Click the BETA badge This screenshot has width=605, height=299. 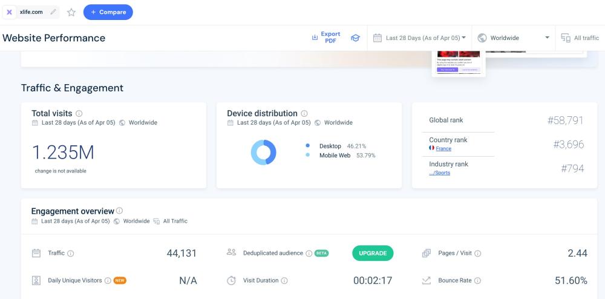pos(321,254)
